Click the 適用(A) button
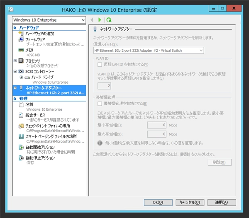Screen dimensions: 249x218 (222, 203)
